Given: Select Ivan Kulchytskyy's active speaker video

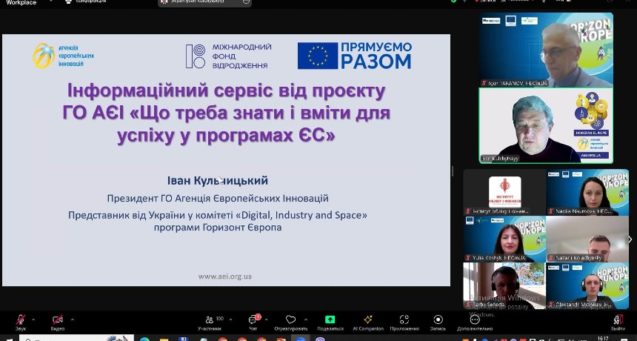Looking at the screenshot, I should [546, 125].
